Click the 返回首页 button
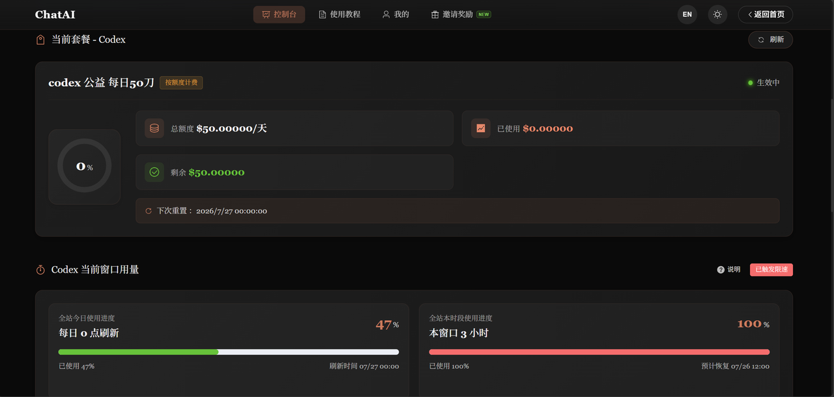 click(766, 14)
